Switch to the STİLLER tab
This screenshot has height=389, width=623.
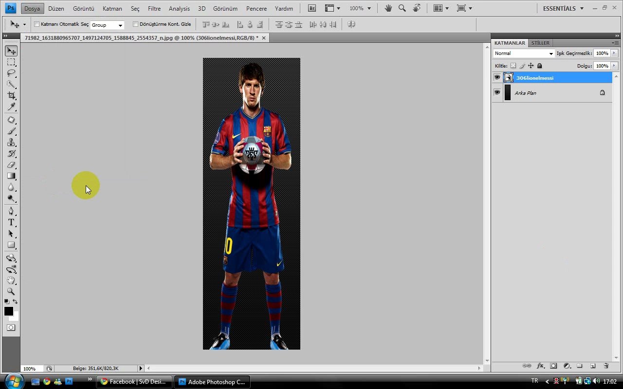(x=540, y=43)
